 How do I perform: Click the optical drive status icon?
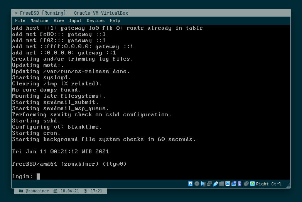(x=197, y=184)
